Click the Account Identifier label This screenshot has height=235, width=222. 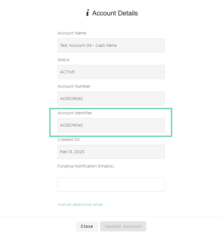tap(75, 113)
